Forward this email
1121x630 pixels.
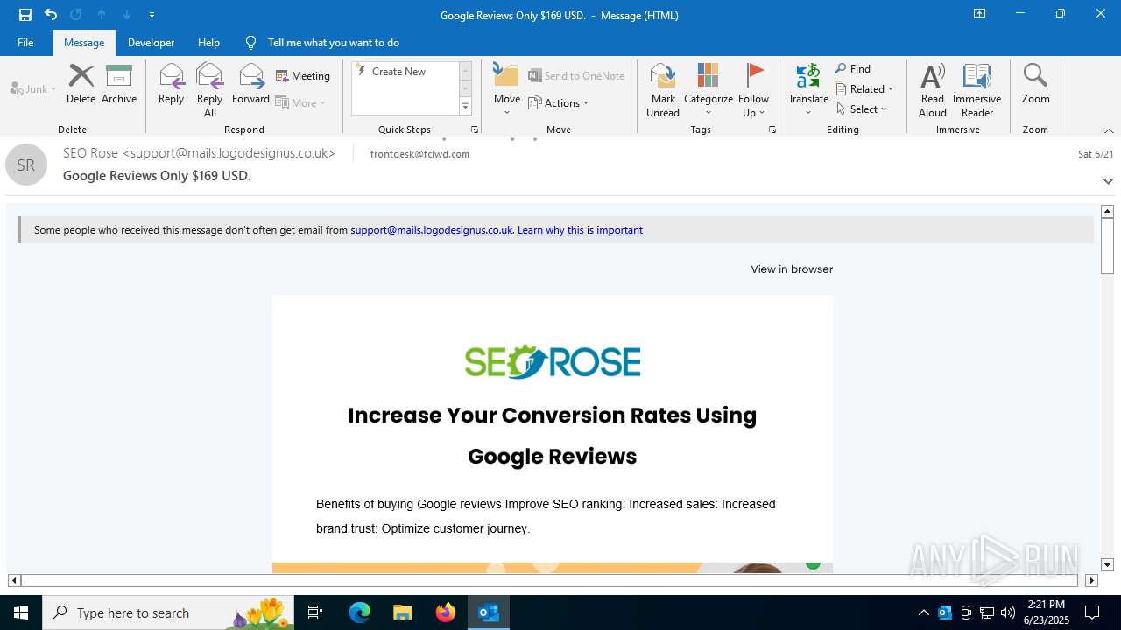pos(250,84)
